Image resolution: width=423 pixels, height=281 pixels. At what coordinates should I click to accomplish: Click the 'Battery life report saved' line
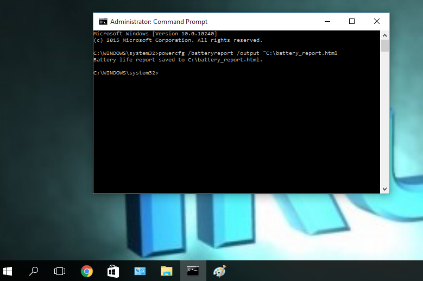(x=178, y=60)
